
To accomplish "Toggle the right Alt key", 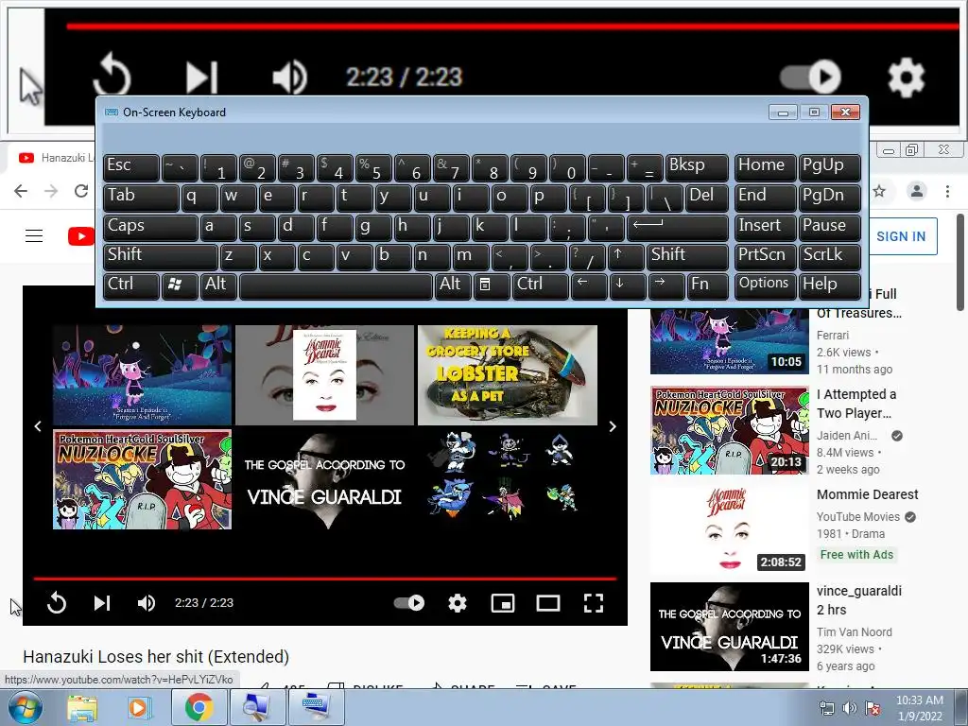I will pos(453,285).
